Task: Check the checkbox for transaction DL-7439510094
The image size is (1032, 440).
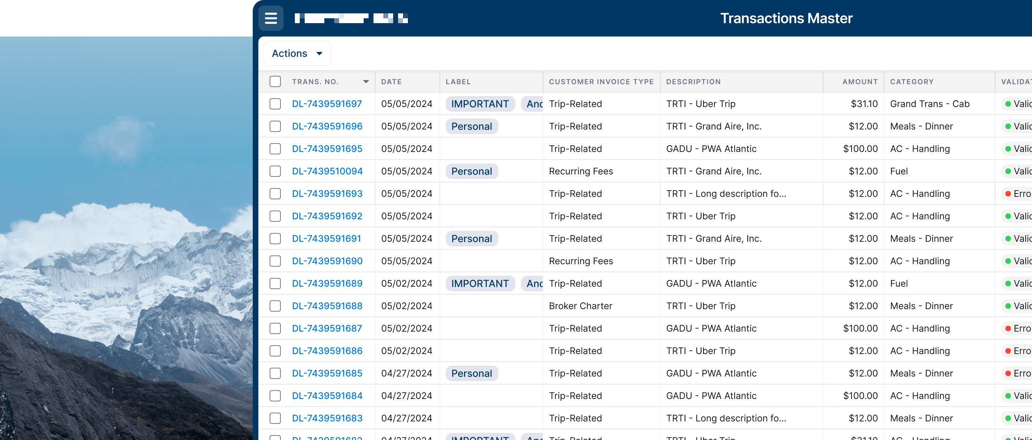Action: coord(275,171)
